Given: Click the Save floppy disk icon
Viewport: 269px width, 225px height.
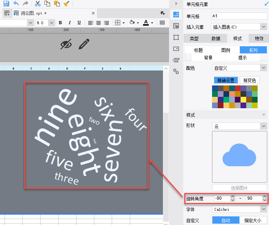Looking at the screenshot, I should [6, 3].
